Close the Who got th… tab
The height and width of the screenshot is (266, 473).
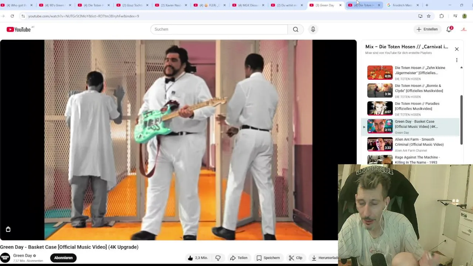coord(31,5)
